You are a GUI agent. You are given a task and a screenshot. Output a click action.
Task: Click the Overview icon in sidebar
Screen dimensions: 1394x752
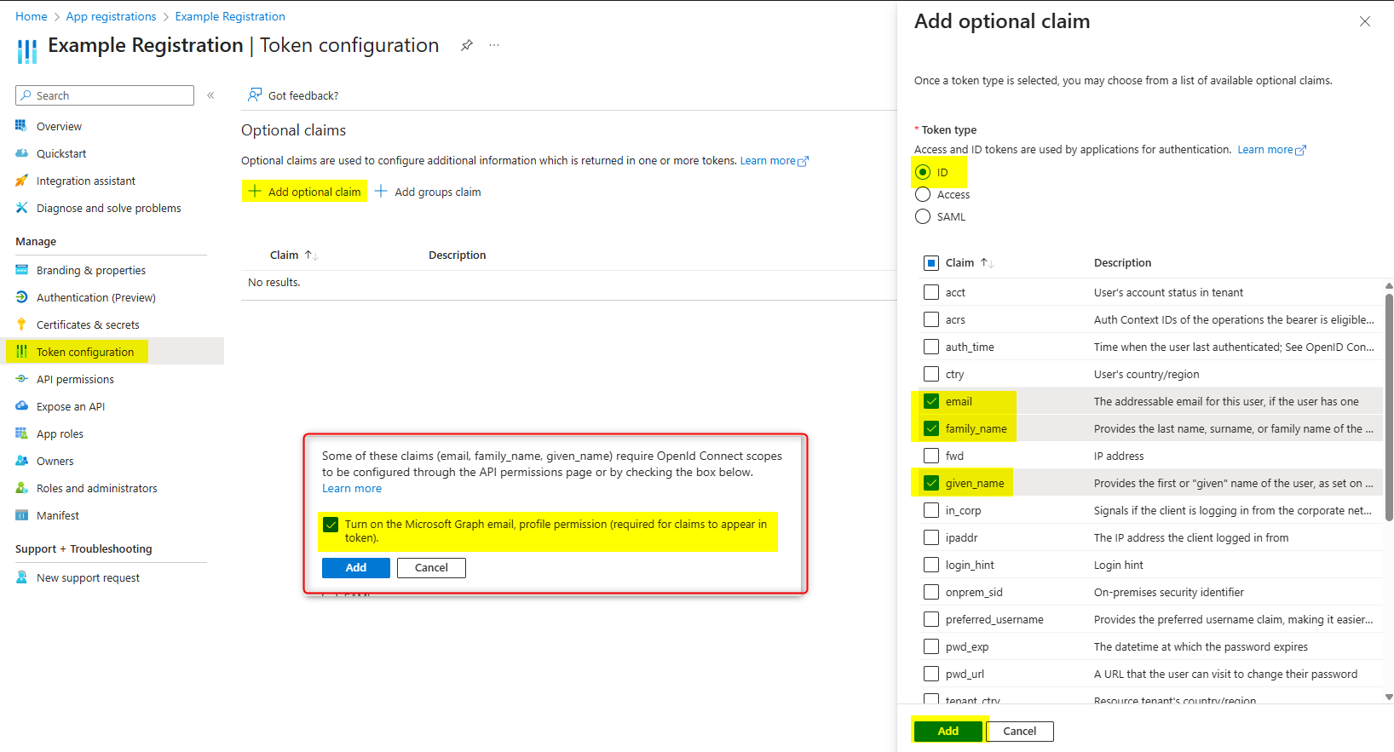click(x=21, y=126)
